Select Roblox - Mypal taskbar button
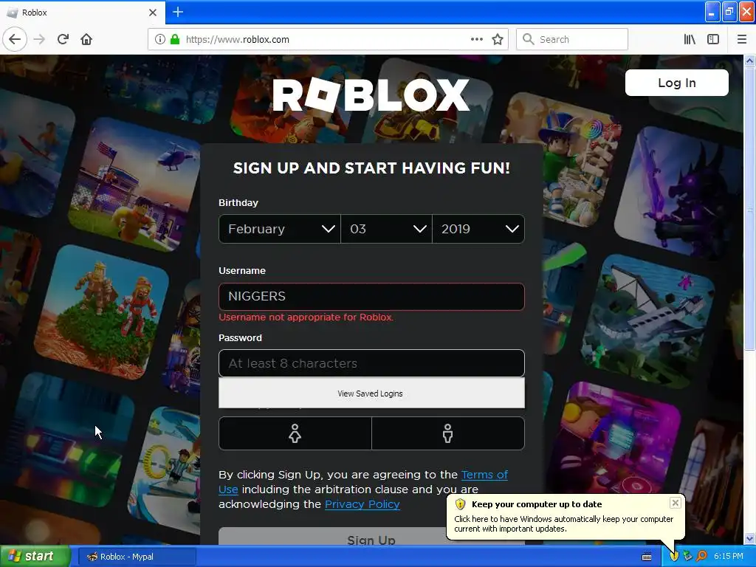The image size is (756, 567). pyautogui.click(x=137, y=557)
